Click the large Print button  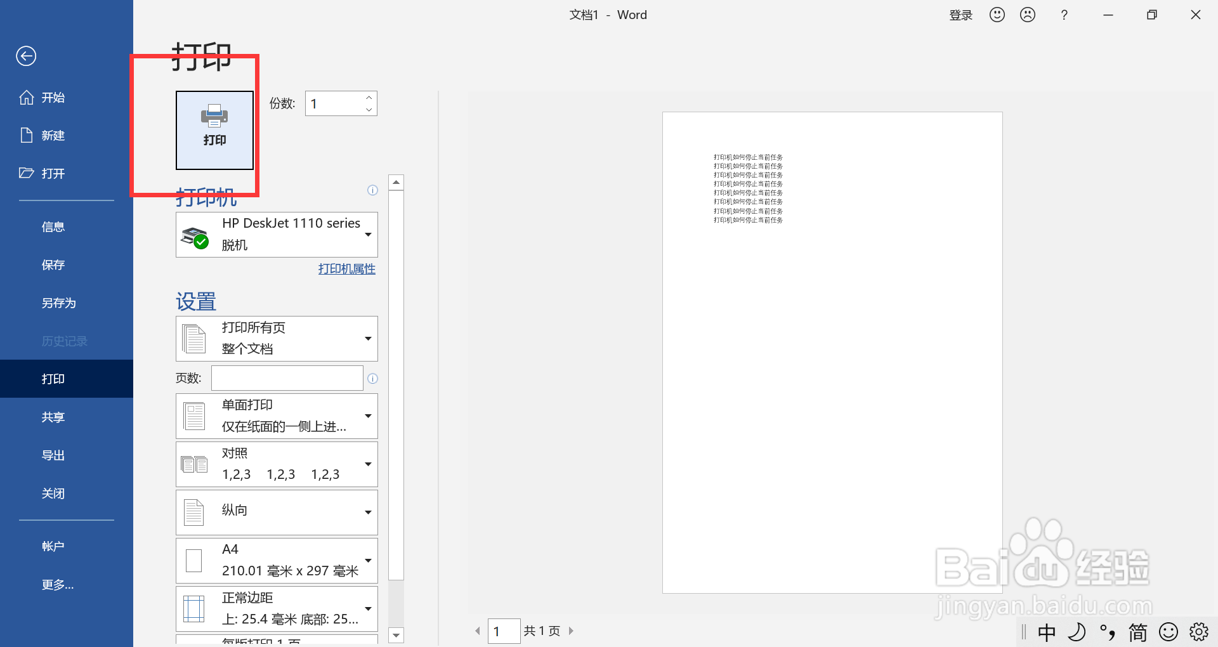click(x=214, y=130)
